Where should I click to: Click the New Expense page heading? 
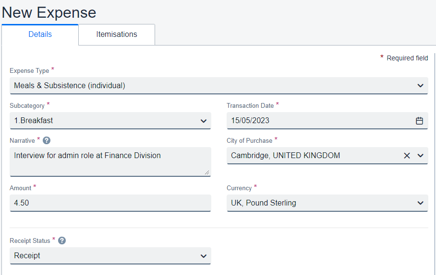(x=49, y=12)
